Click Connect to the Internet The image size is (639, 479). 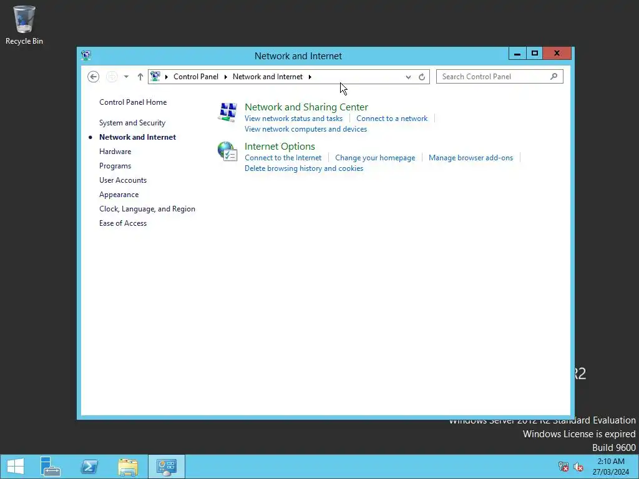pos(283,158)
